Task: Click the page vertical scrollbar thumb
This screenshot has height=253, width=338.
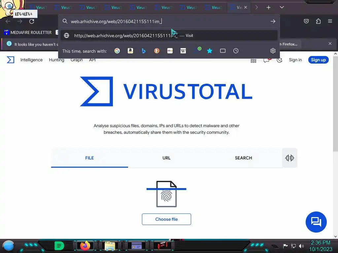Action: [335, 104]
